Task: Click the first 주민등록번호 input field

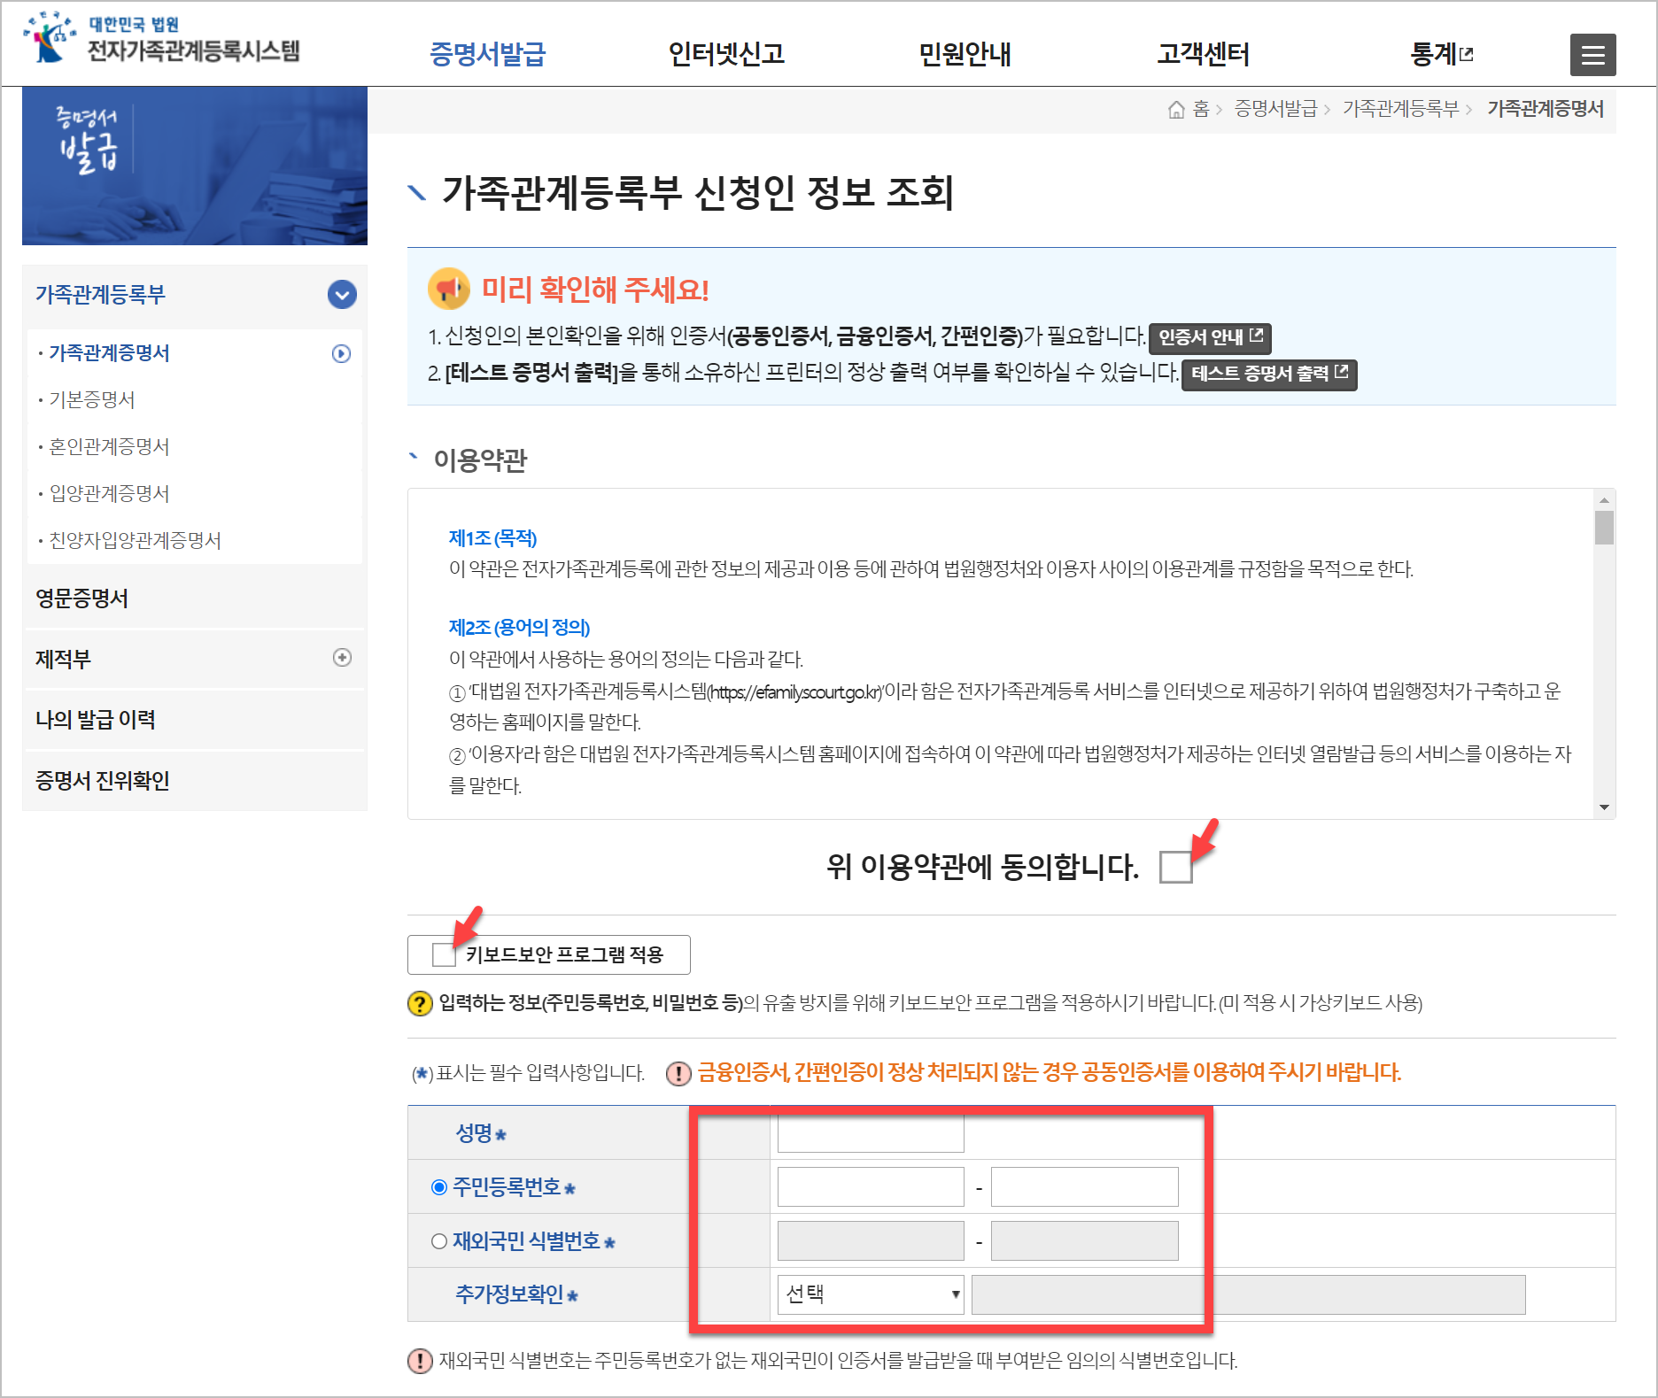Action: [x=871, y=1187]
